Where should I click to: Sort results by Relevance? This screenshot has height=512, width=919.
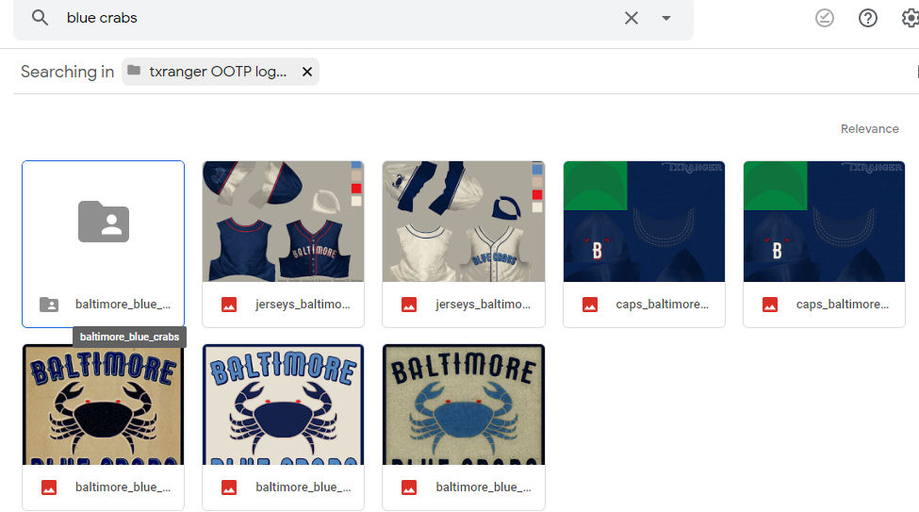click(x=869, y=129)
